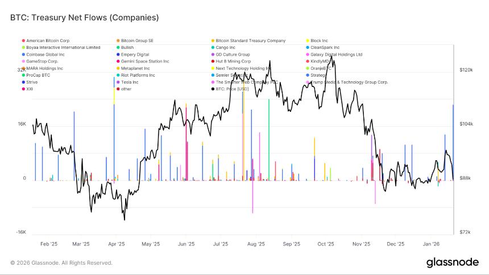
Task: Click the Galaxy Digital Holdings Ltd legend dot
Action: tap(308, 55)
